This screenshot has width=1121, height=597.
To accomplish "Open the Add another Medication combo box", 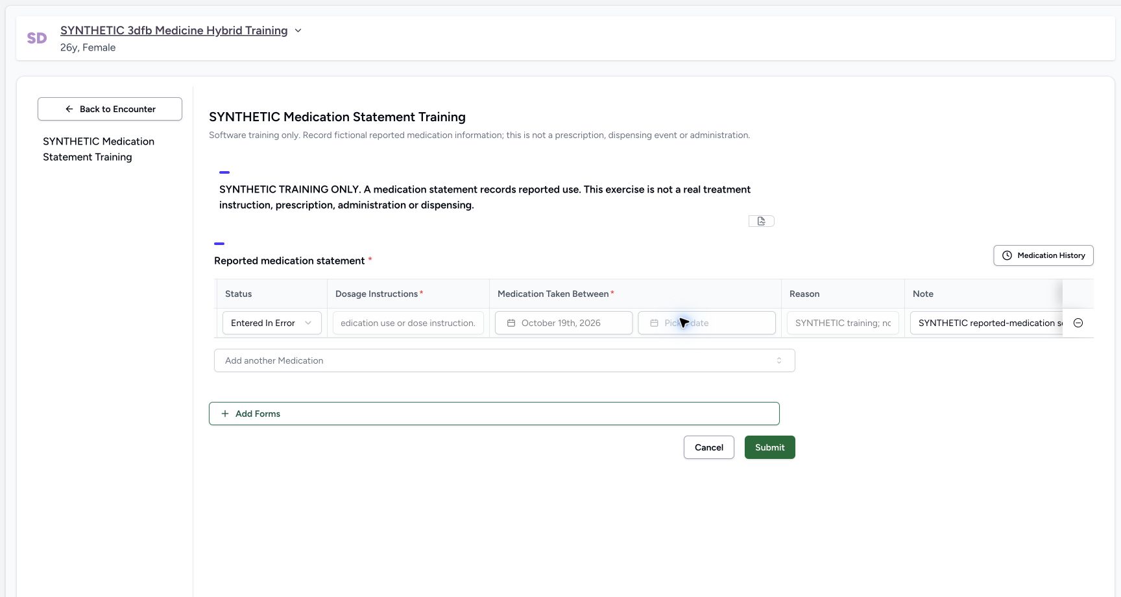I will 504,360.
